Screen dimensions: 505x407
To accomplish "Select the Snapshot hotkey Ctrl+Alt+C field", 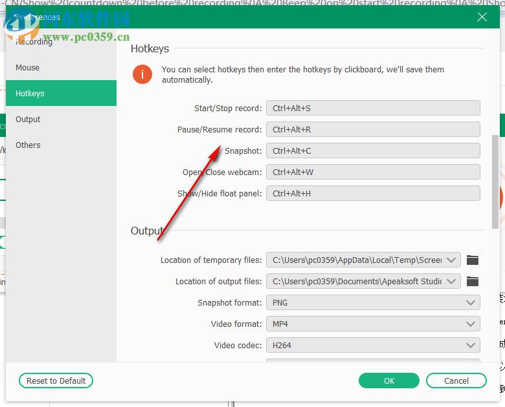I will click(373, 151).
